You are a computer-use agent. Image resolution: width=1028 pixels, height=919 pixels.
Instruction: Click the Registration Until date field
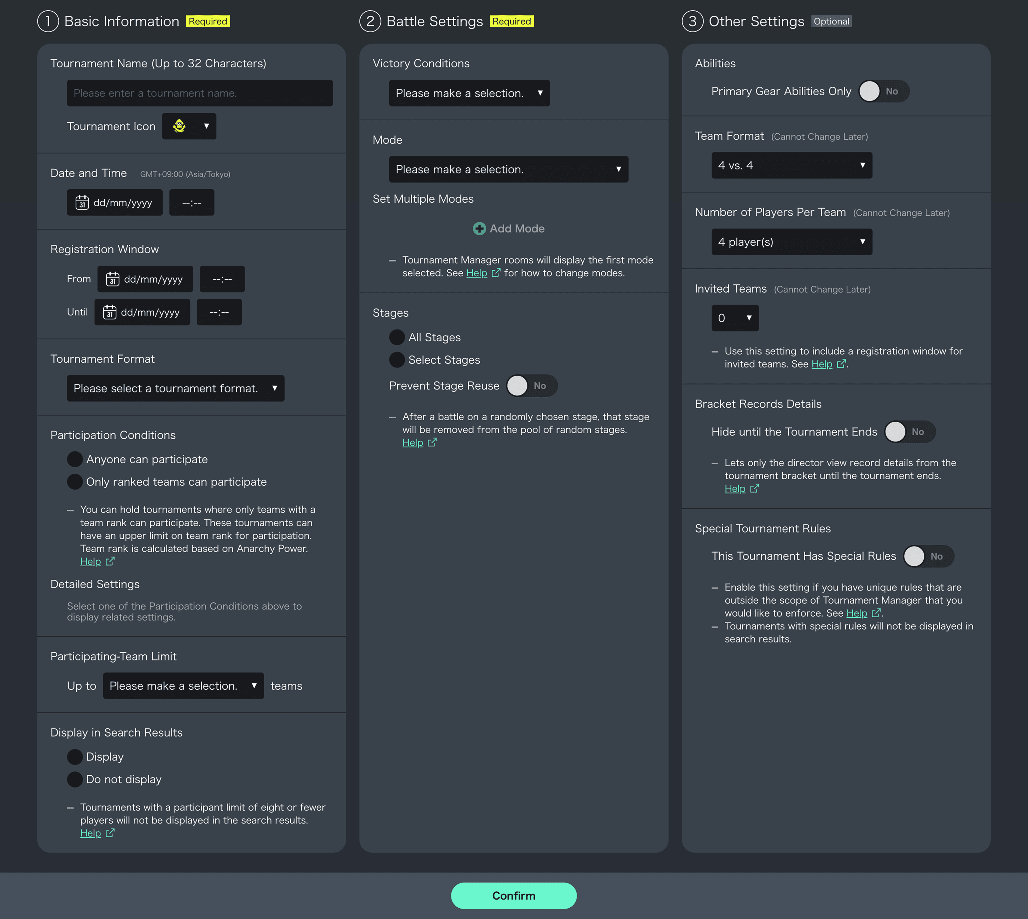point(142,313)
